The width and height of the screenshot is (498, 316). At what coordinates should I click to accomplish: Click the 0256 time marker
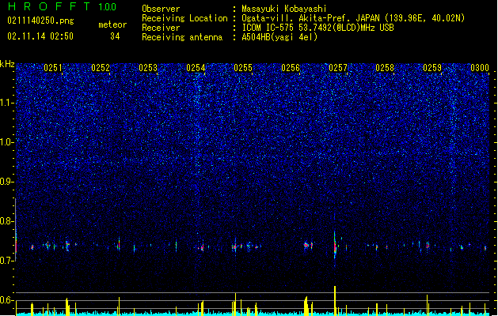291,68
